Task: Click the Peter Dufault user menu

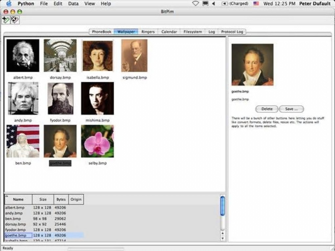Action: click(315, 3)
